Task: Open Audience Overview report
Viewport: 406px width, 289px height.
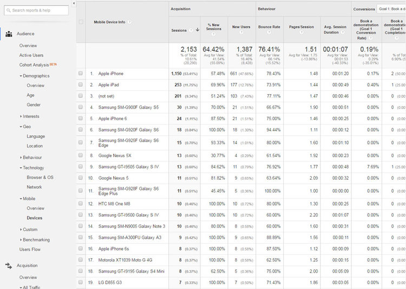Action: [28, 45]
